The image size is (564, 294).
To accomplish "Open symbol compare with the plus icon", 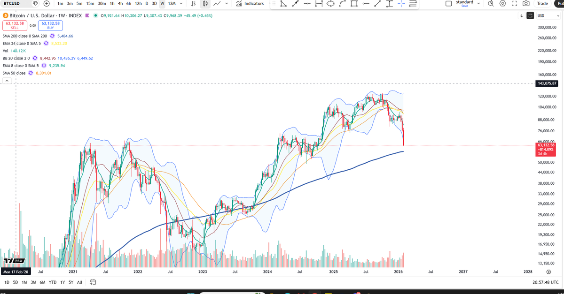I will click(x=47, y=3).
